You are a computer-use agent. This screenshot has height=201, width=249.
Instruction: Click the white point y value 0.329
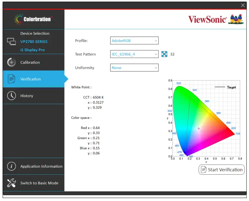coord(97,108)
